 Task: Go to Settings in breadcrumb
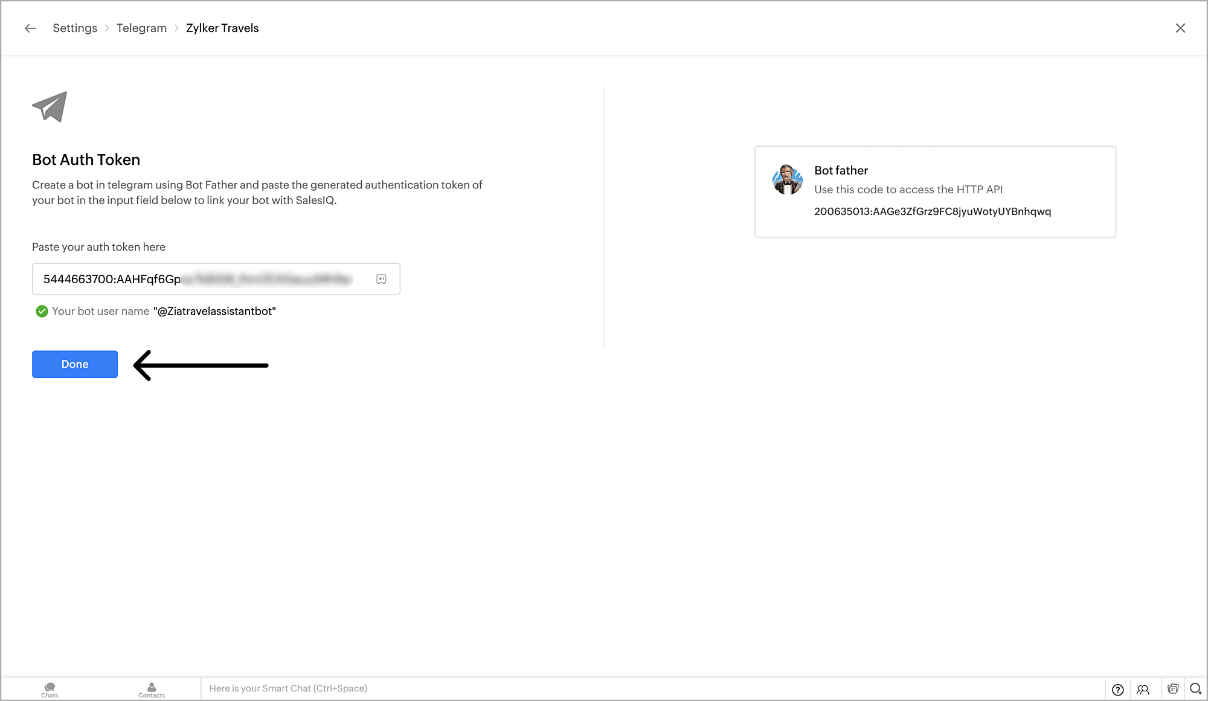click(x=75, y=28)
